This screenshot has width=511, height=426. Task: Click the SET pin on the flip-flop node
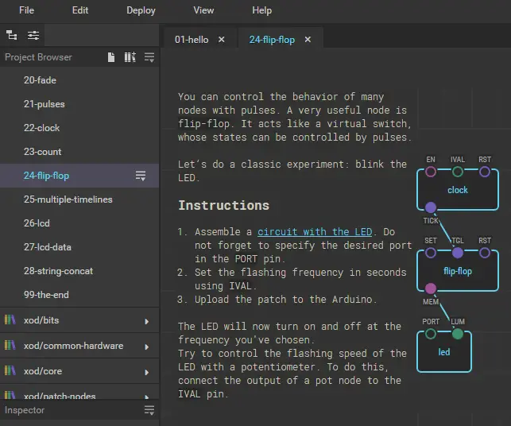tap(431, 253)
